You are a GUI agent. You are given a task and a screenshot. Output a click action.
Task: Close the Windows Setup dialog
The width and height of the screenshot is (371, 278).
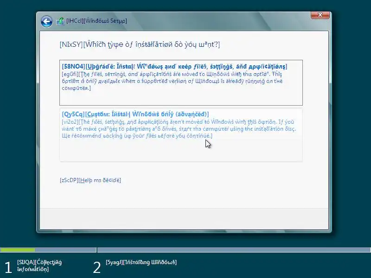320,15
